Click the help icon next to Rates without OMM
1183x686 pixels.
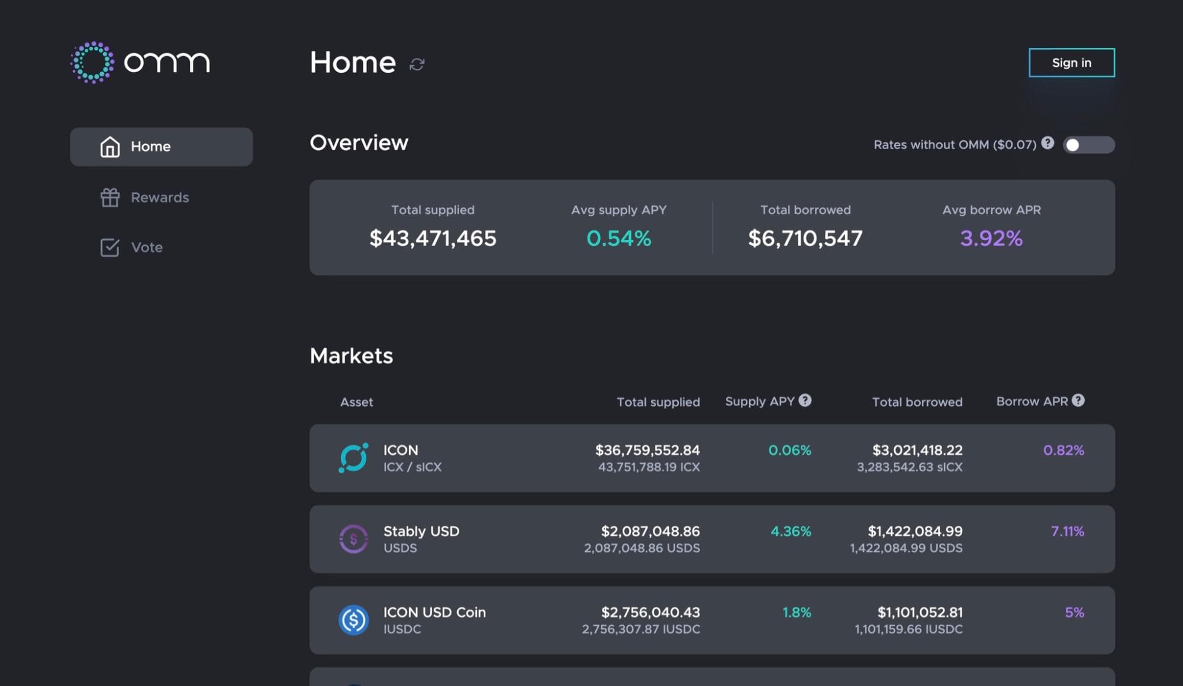point(1047,143)
